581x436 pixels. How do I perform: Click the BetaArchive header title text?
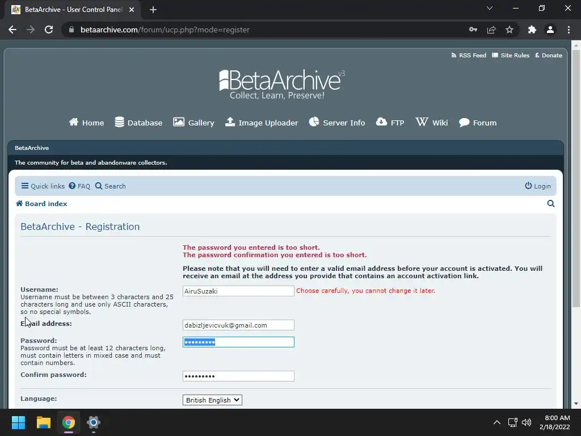click(32, 148)
